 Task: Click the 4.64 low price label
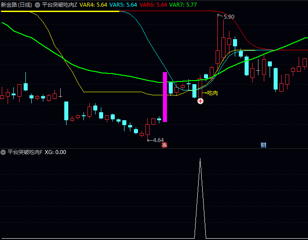point(158,140)
